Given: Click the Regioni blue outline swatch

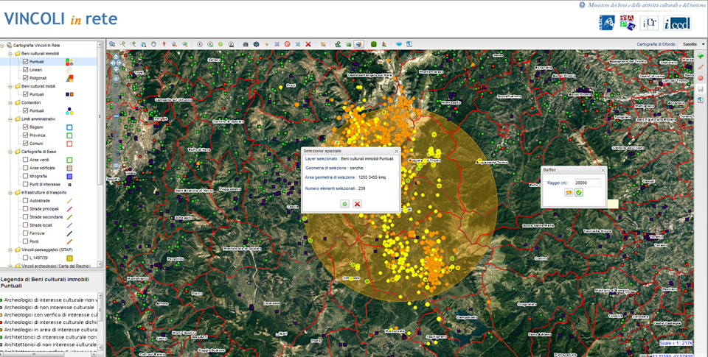Looking at the screenshot, I should pos(69,127).
